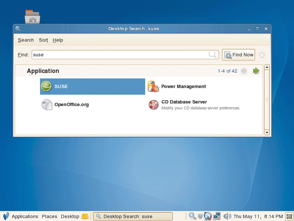Open the Desktop panel menu
Viewport: 294px width, 221px height.
(70, 216)
